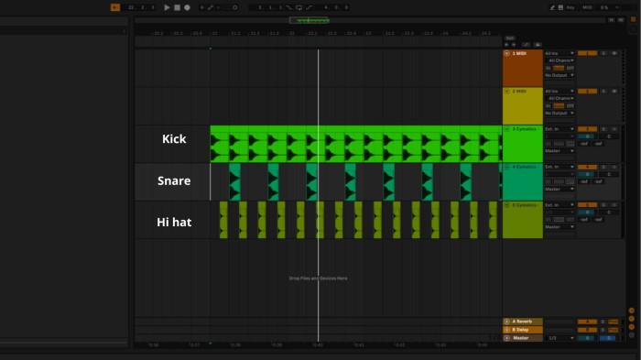The width and height of the screenshot is (641, 360).
Task: Toggle mute on track 1 MIDI
Action: point(614,54)
